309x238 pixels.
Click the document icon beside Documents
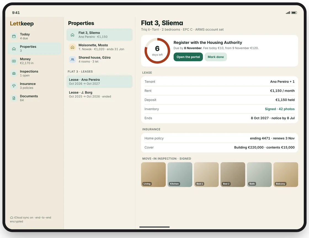(x=14, y=98)
